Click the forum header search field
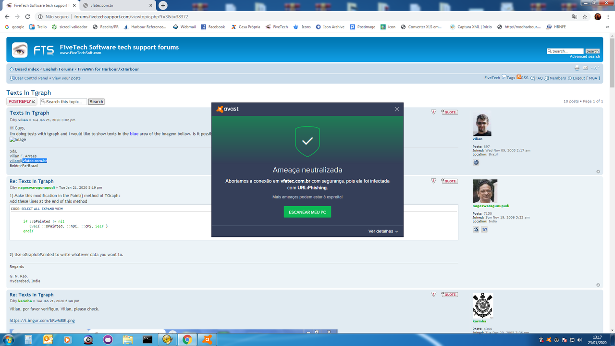This screenshot has width=615, height=346. (x=565, y=51)
